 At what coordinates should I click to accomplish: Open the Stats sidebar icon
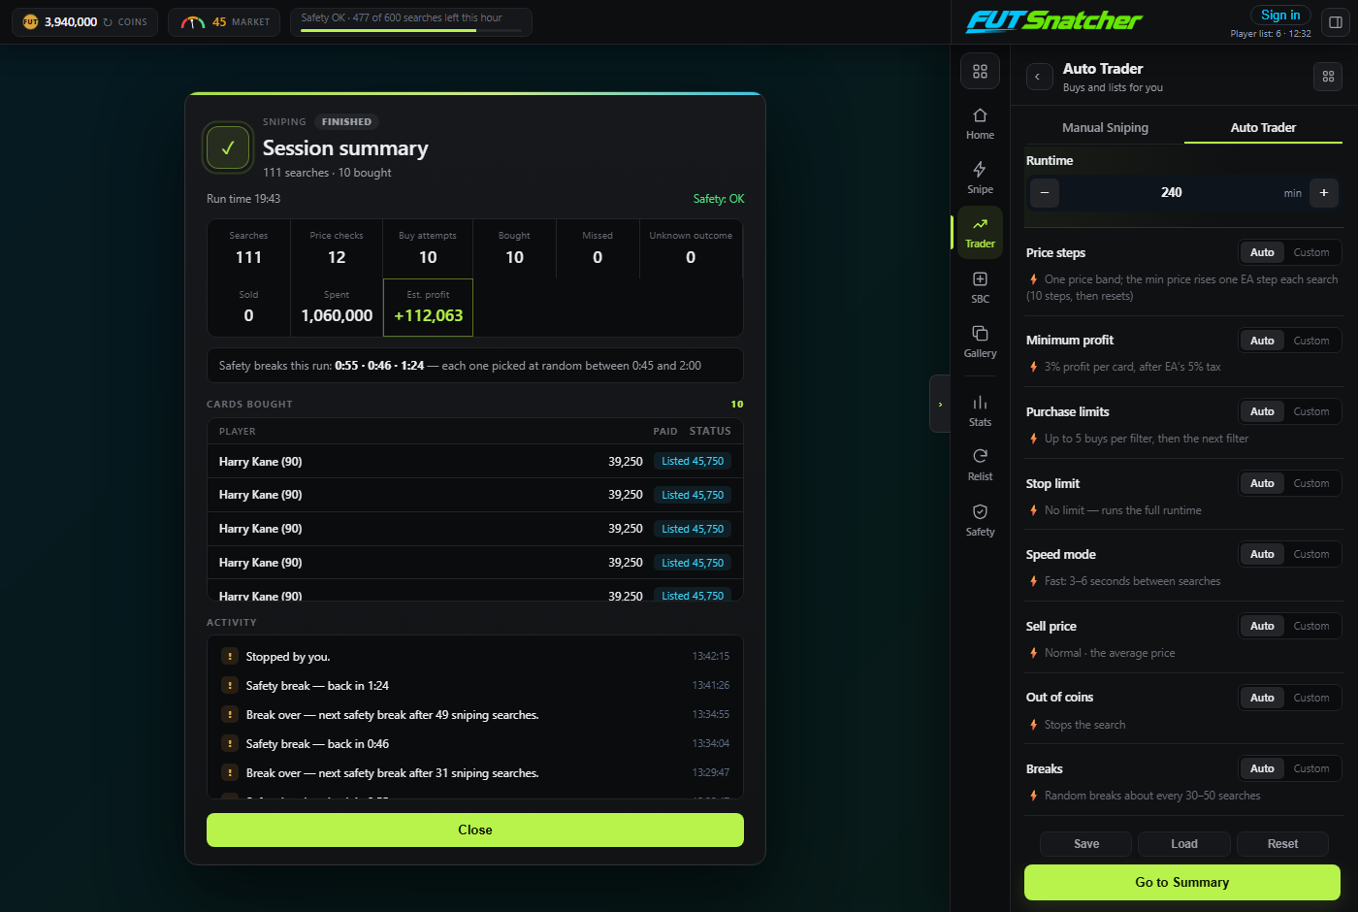point(980,410)
